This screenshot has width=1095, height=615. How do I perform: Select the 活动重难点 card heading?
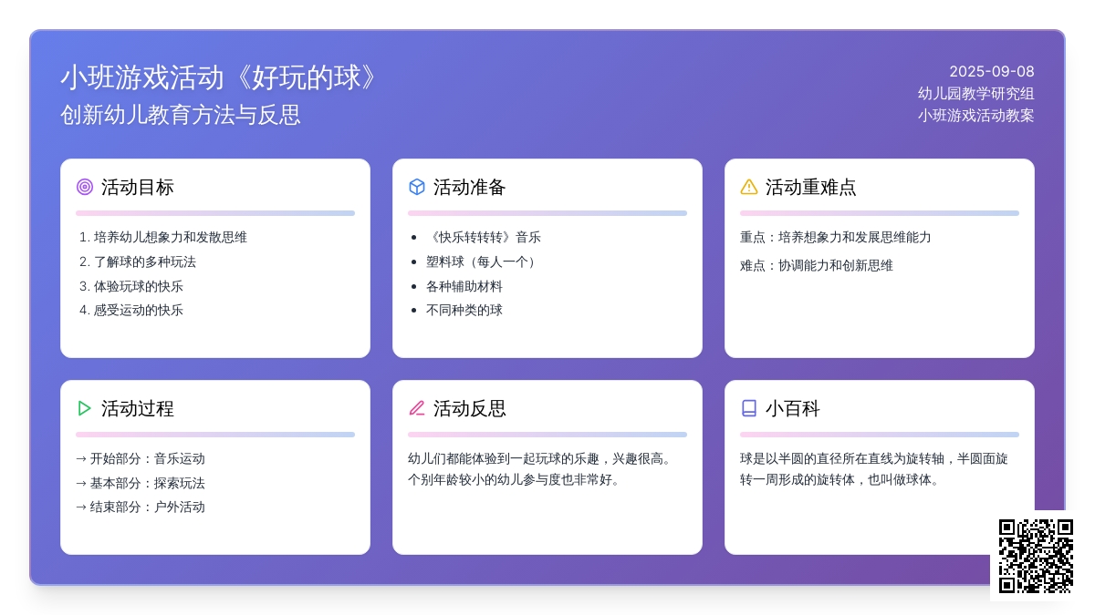click(x=810, y=187)
